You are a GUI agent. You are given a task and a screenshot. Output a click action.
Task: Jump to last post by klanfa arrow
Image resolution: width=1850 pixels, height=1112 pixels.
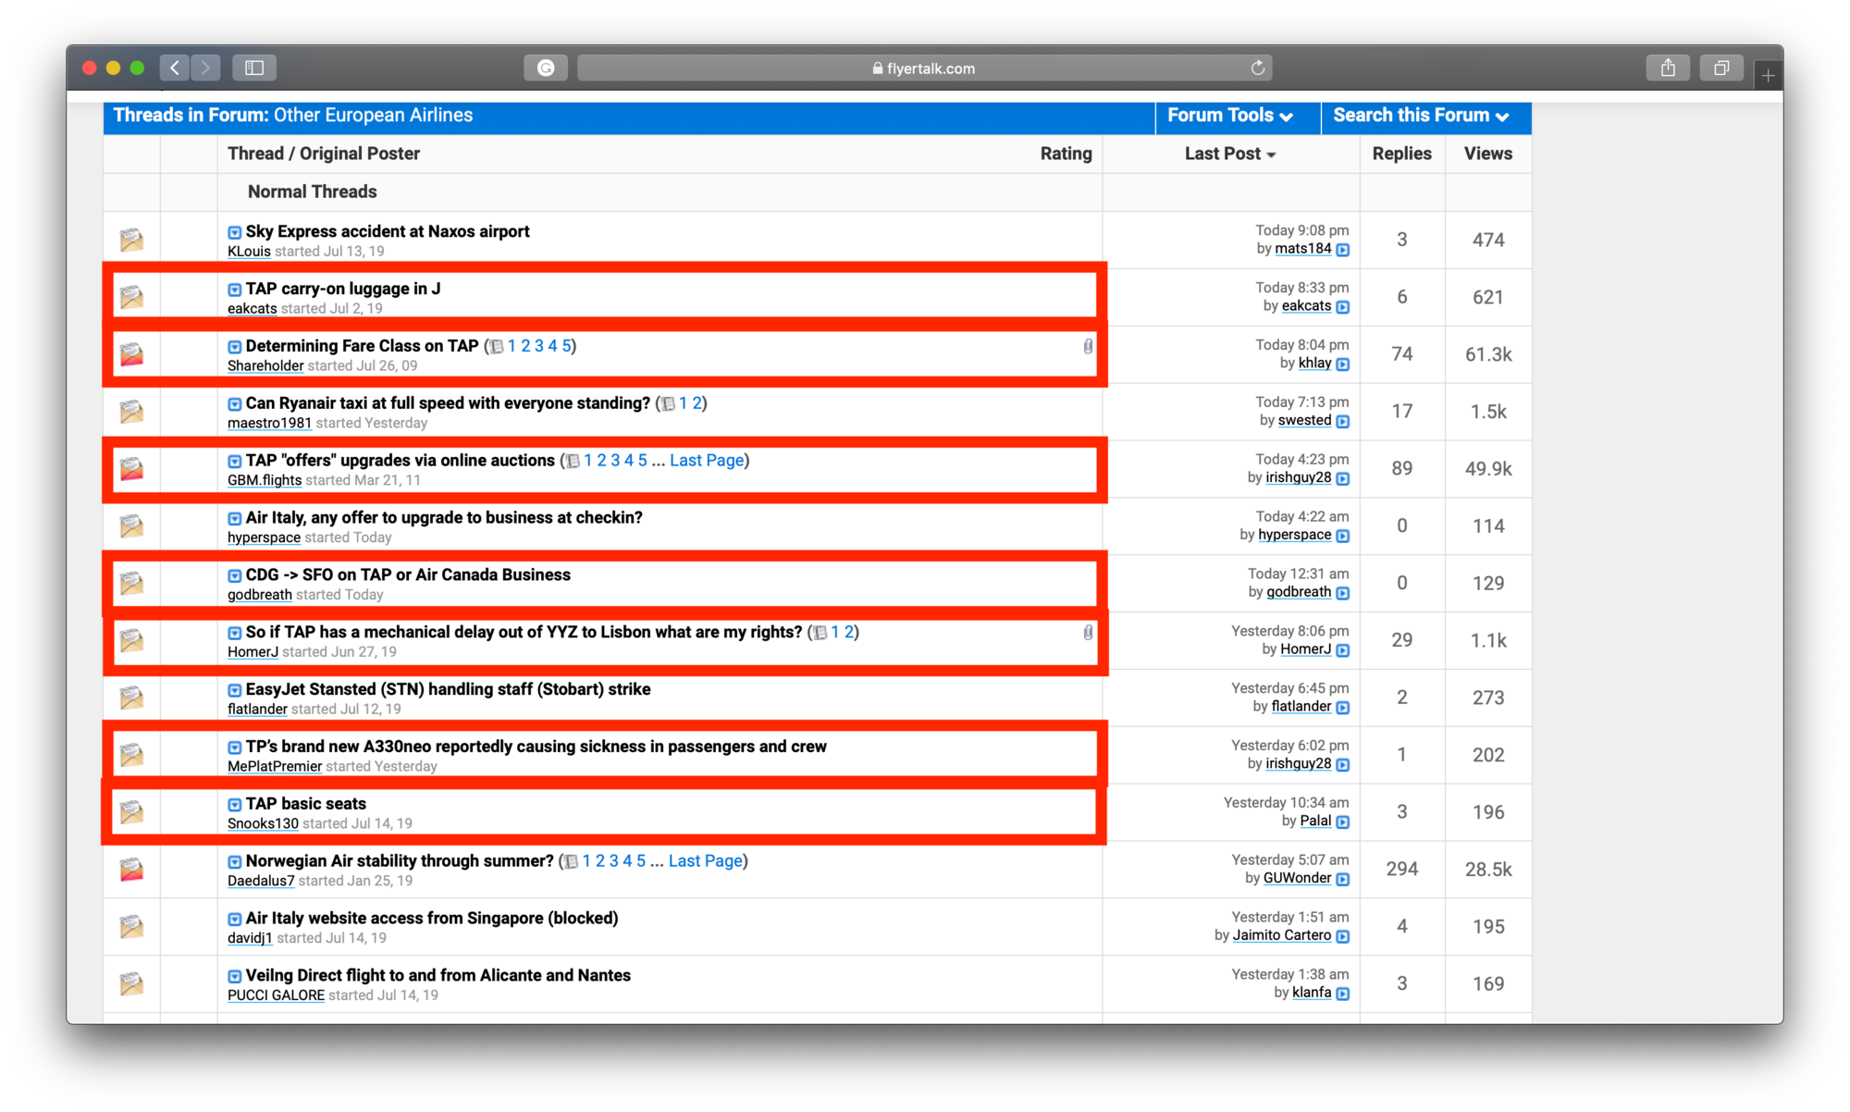1343,995
